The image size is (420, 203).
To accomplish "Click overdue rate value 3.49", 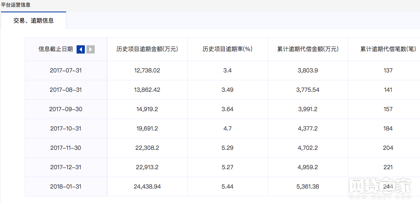I will pyautogui.click(x=228, y=90).
